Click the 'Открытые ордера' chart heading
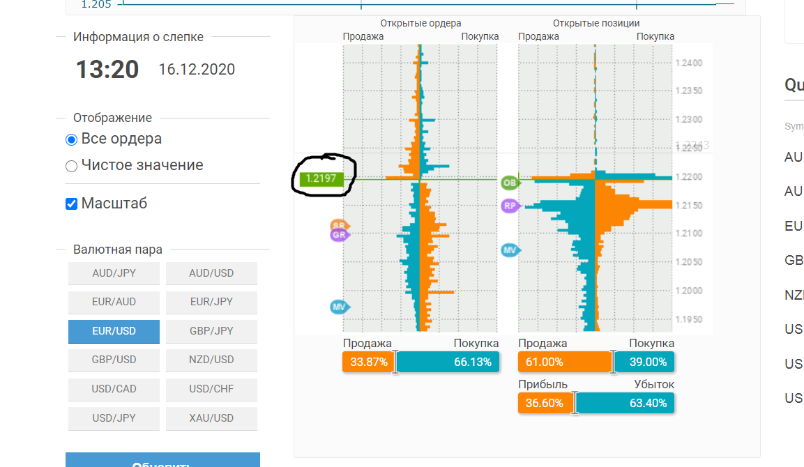 coord(420,23)
